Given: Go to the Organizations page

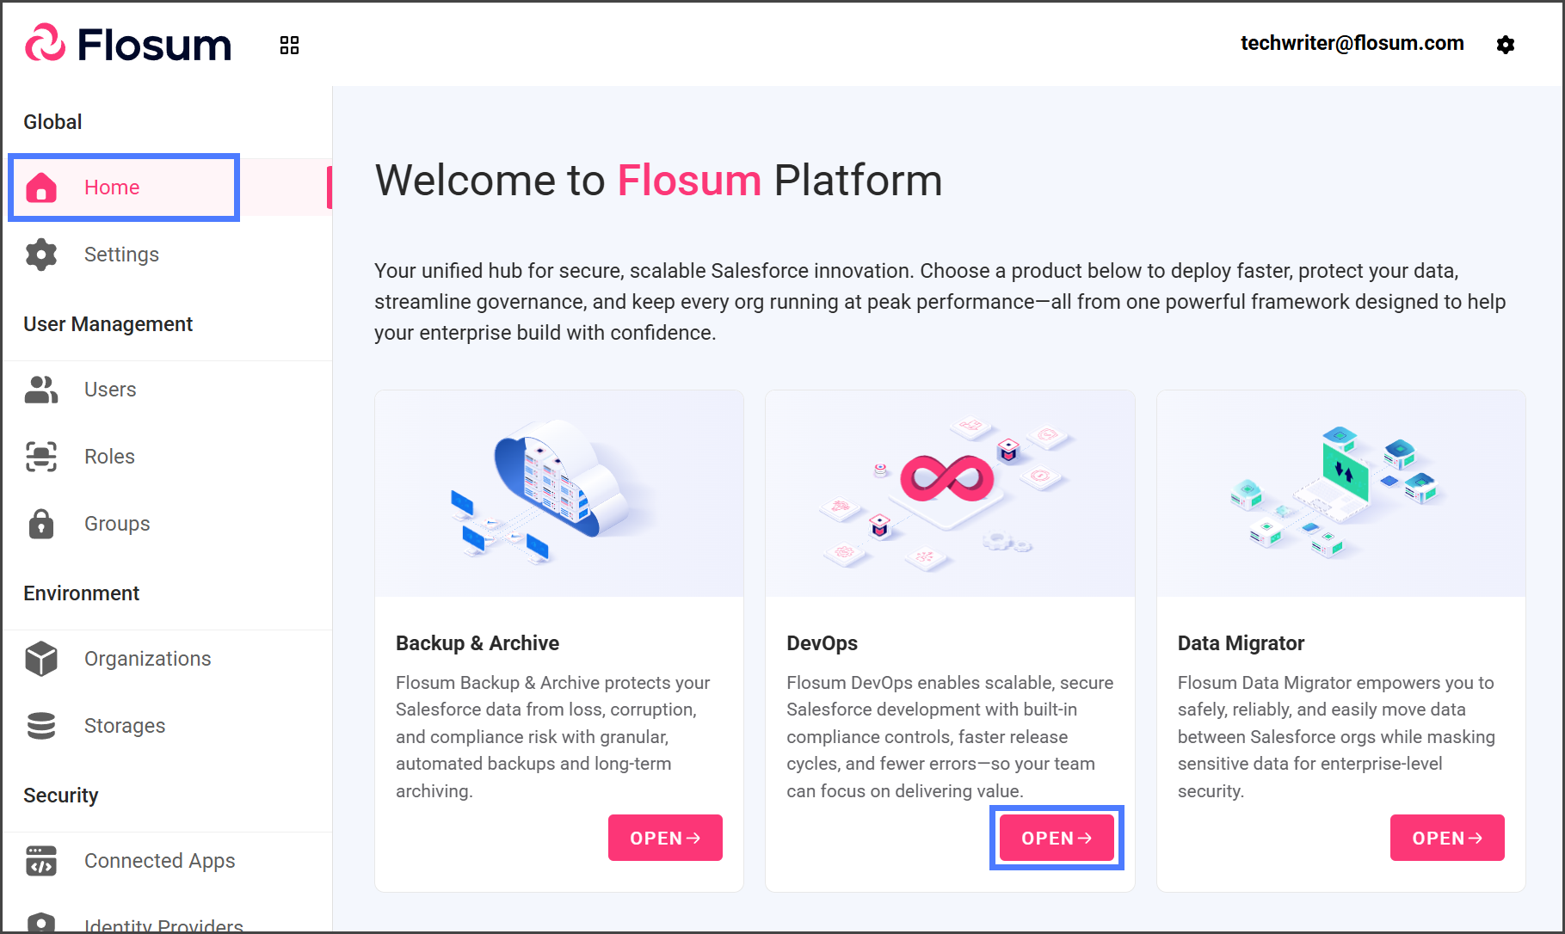Looking at the screenshot, I should pyautogui.click(x=147, y=659).
